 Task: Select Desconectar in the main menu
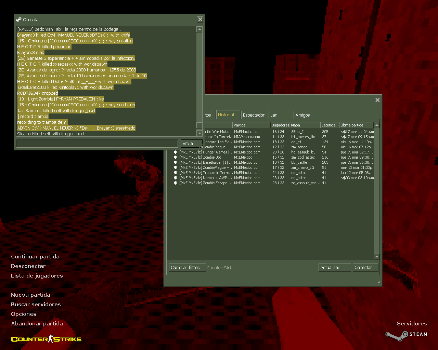tap(28, 266)
